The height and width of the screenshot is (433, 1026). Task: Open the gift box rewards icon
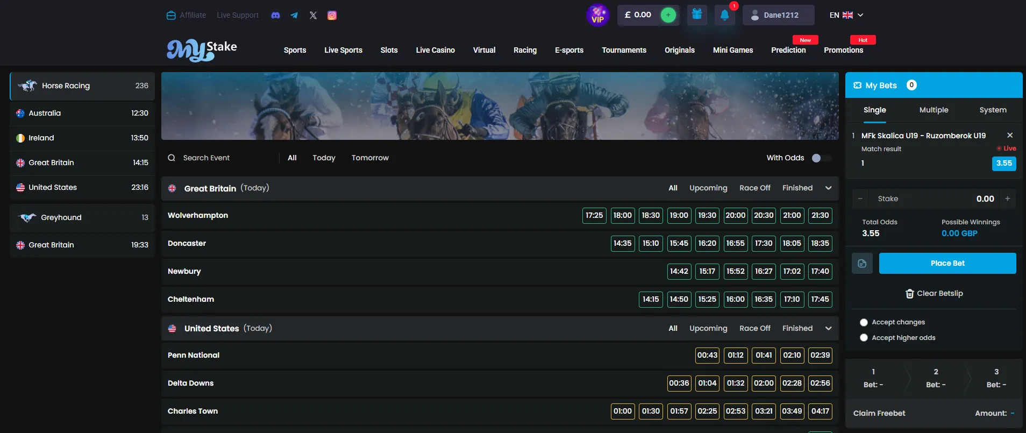(x=697, y=15)
